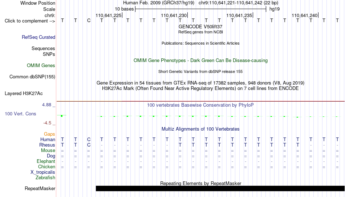Click 'Repeating Elements by RepeatMasker' title
This screenshot has width=345, height=197.
(x=200, y=183)
